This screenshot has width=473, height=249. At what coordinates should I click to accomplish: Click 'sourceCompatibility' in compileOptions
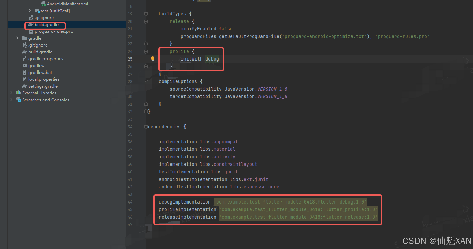pos(196,89)
